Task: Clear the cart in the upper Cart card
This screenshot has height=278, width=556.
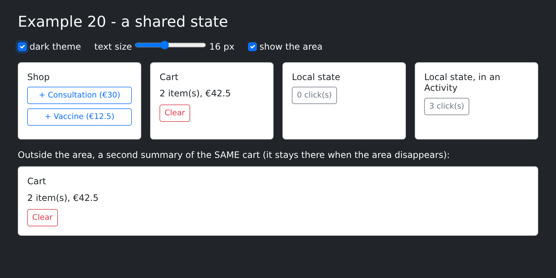Action: tap(175, 113)
